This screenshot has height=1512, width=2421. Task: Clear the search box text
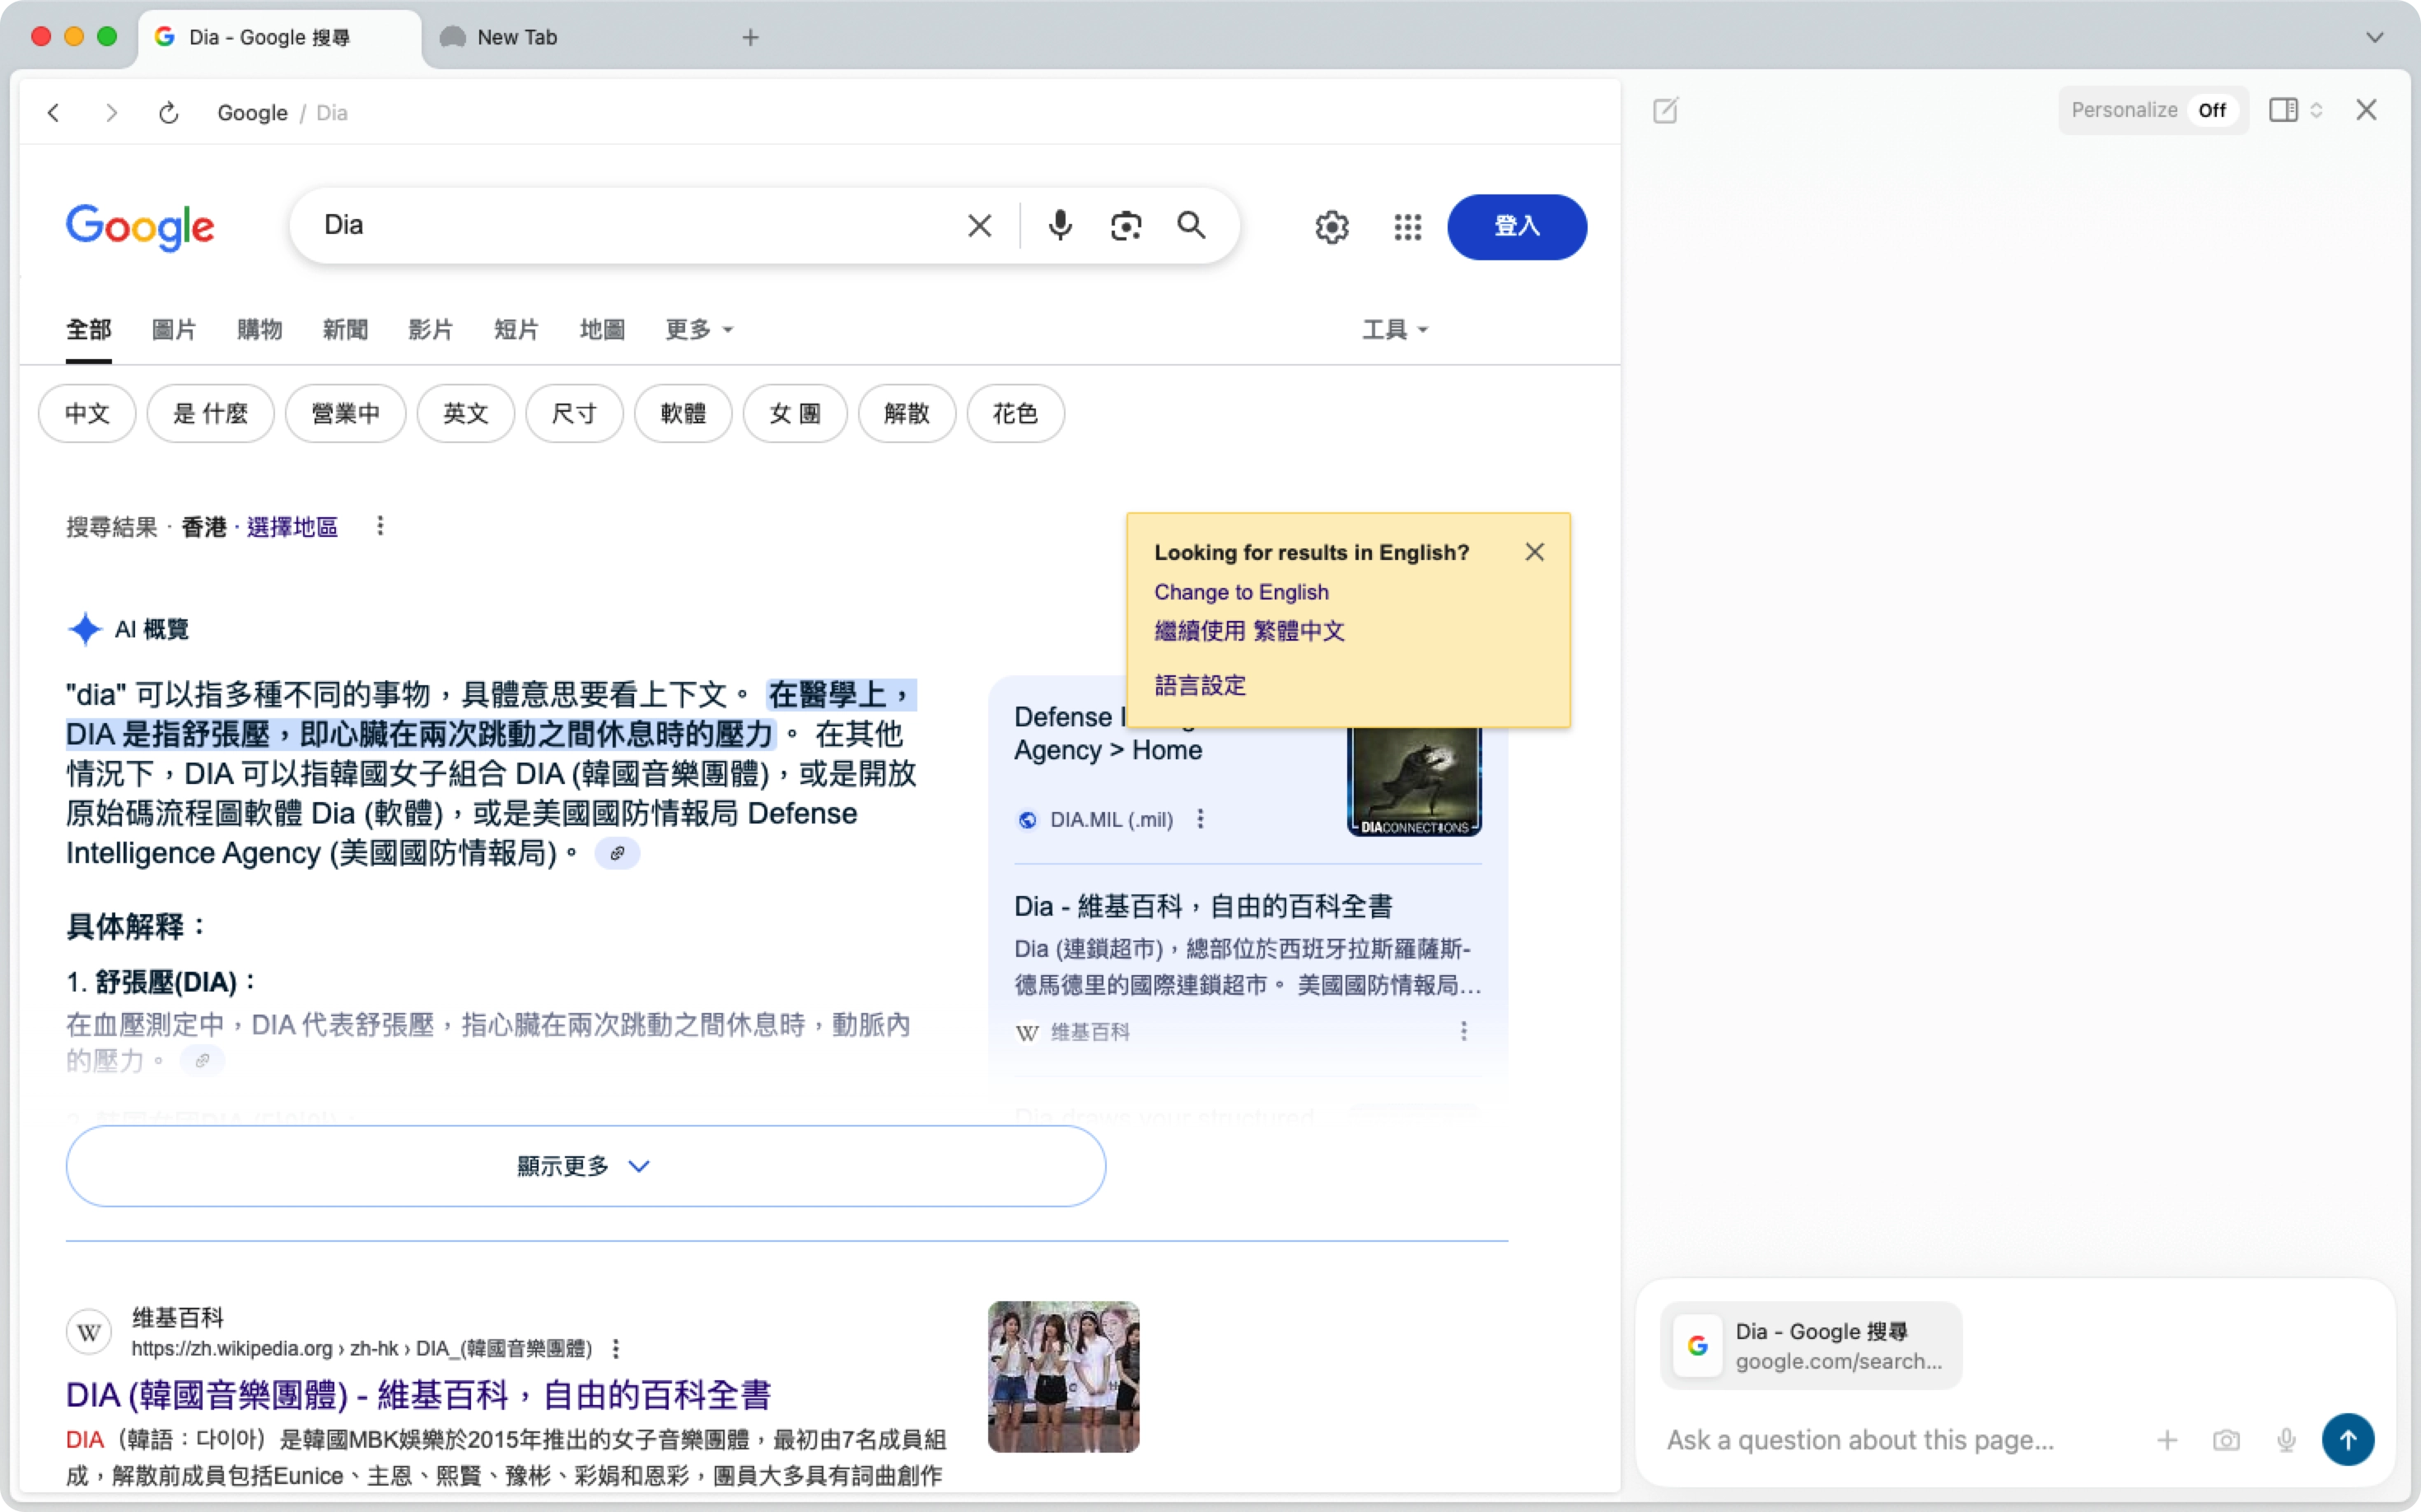point(979,226)
